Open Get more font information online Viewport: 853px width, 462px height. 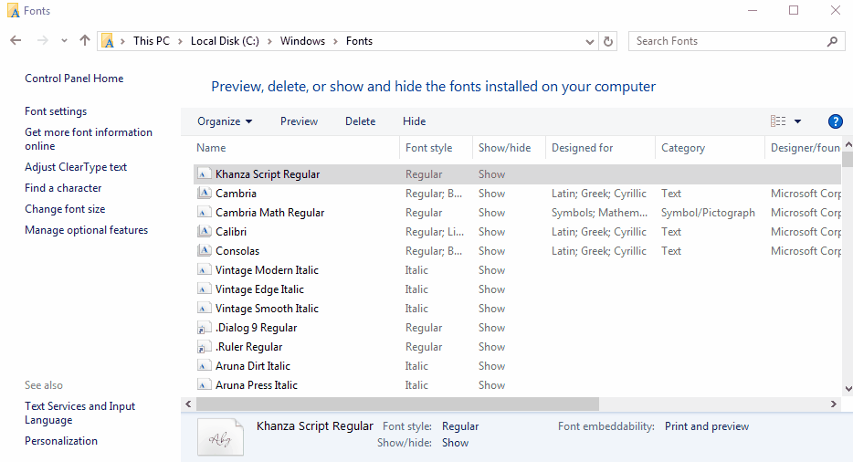pos(88,140)
